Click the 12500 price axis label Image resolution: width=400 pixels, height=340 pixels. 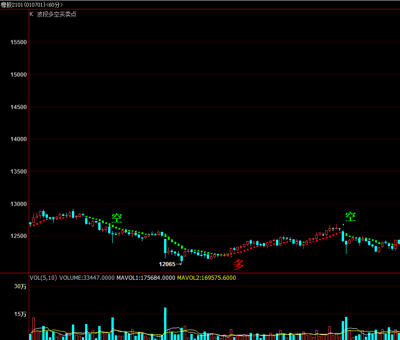click(x=18, y=236)
